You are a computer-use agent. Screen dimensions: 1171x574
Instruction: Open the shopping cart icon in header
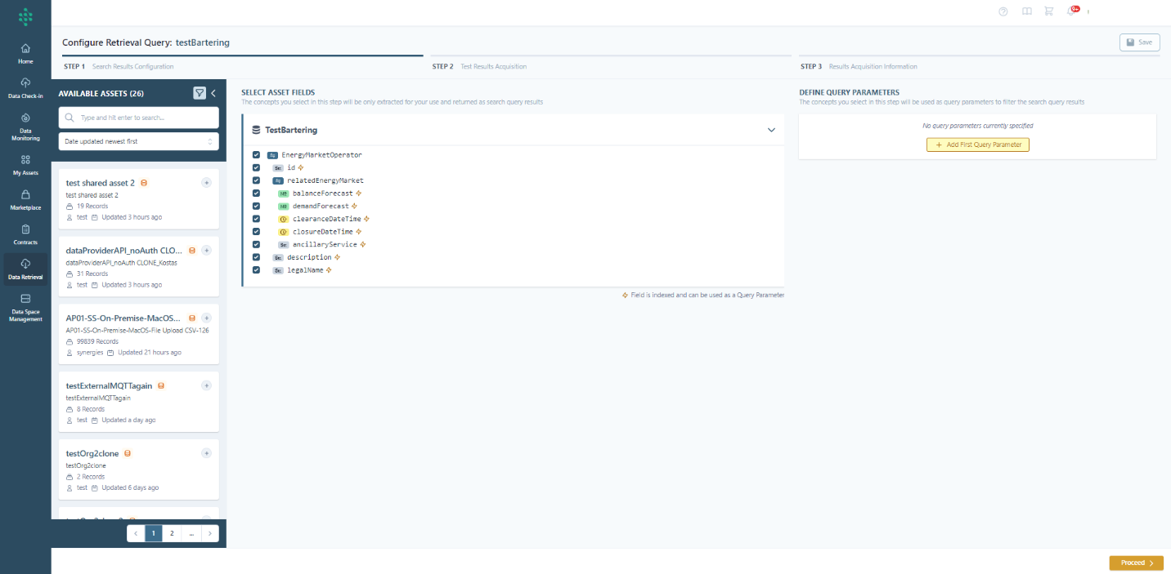[1049, 11]
